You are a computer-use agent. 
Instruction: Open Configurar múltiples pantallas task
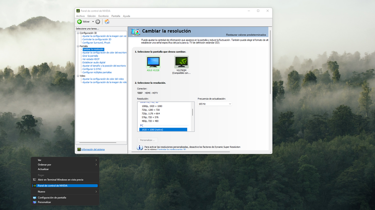[97, 72]
